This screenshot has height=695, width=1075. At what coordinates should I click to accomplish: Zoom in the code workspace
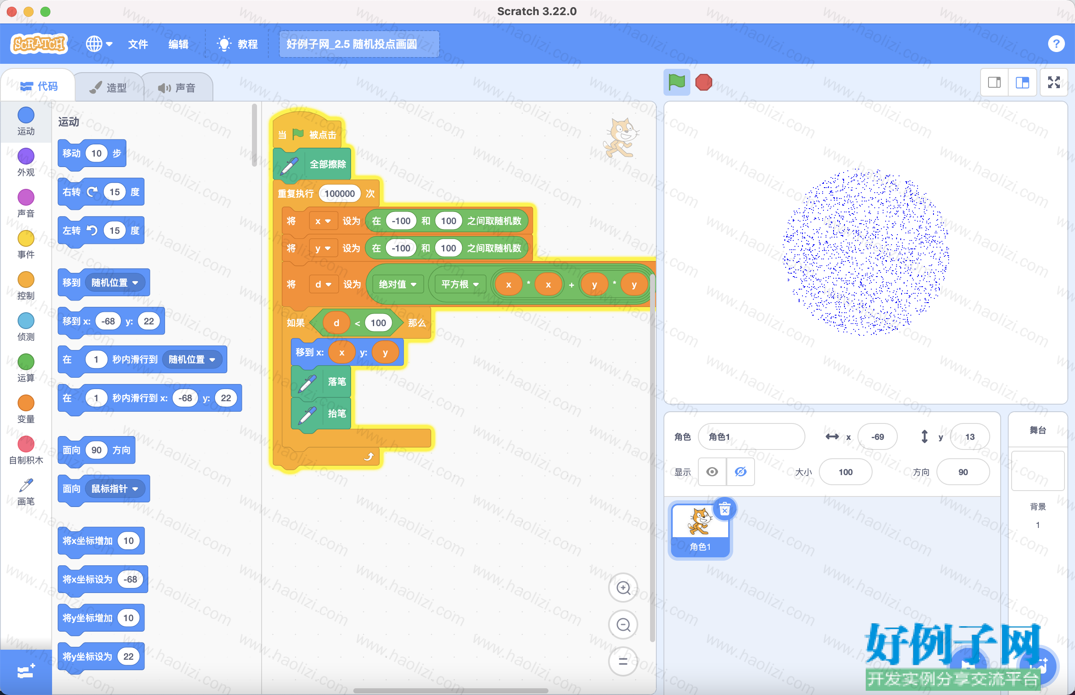[x=623, y=588]
